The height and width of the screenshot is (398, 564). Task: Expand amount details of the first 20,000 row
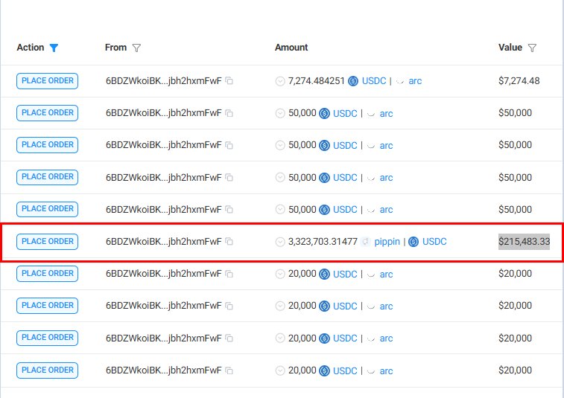(280, 274)
